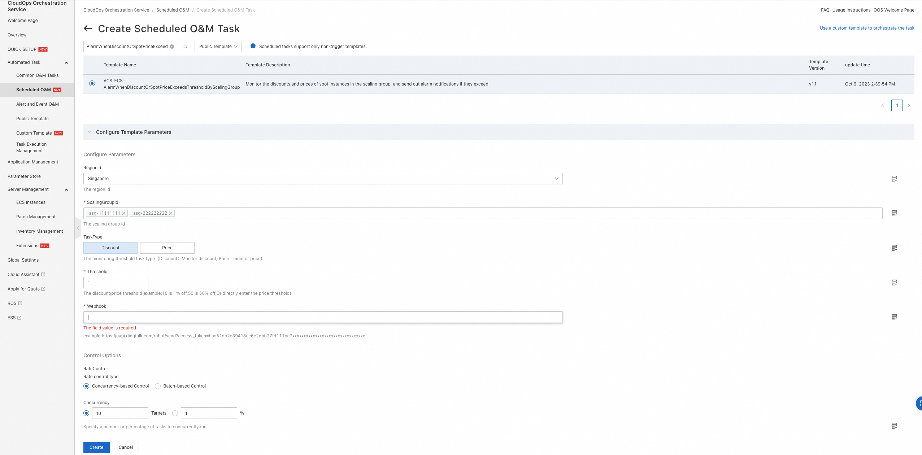The width and height of the screenshot is (922, 455).
Task: Remove the asg-222222222 tag
Action: point(171,213)
